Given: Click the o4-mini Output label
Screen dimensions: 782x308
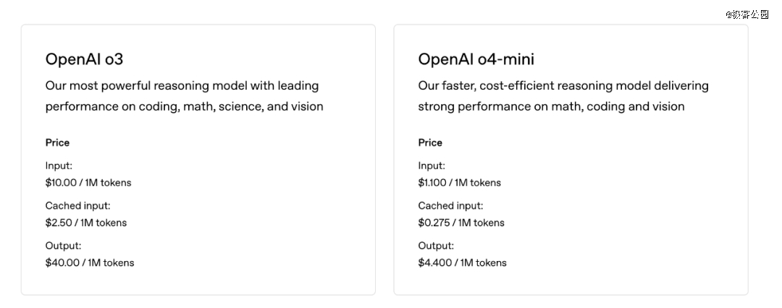Looking at the screenshot, I should click(436, 246).
